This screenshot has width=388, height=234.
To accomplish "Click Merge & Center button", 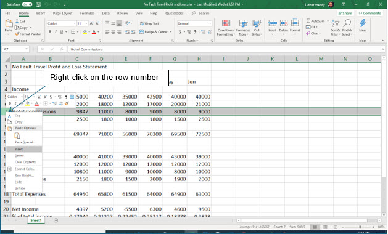I will pos(154,32).
